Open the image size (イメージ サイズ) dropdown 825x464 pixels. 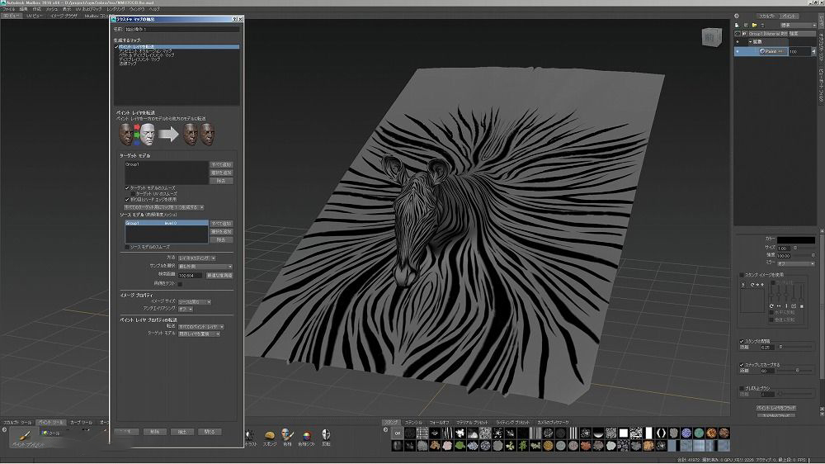pyautogui.click(x=195, y=301)
